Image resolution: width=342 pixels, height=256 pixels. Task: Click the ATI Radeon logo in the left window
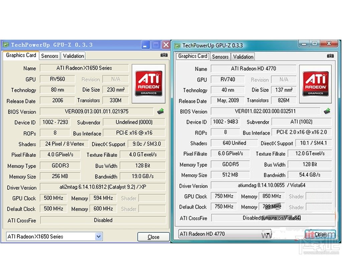pos(149,83)
